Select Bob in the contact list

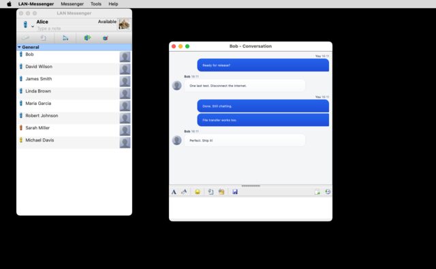pyautogui.click(x=74, y=57)
